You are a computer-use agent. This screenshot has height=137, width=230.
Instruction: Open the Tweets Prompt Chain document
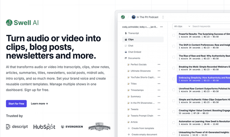pyautogui.click(x=142, y=116)
